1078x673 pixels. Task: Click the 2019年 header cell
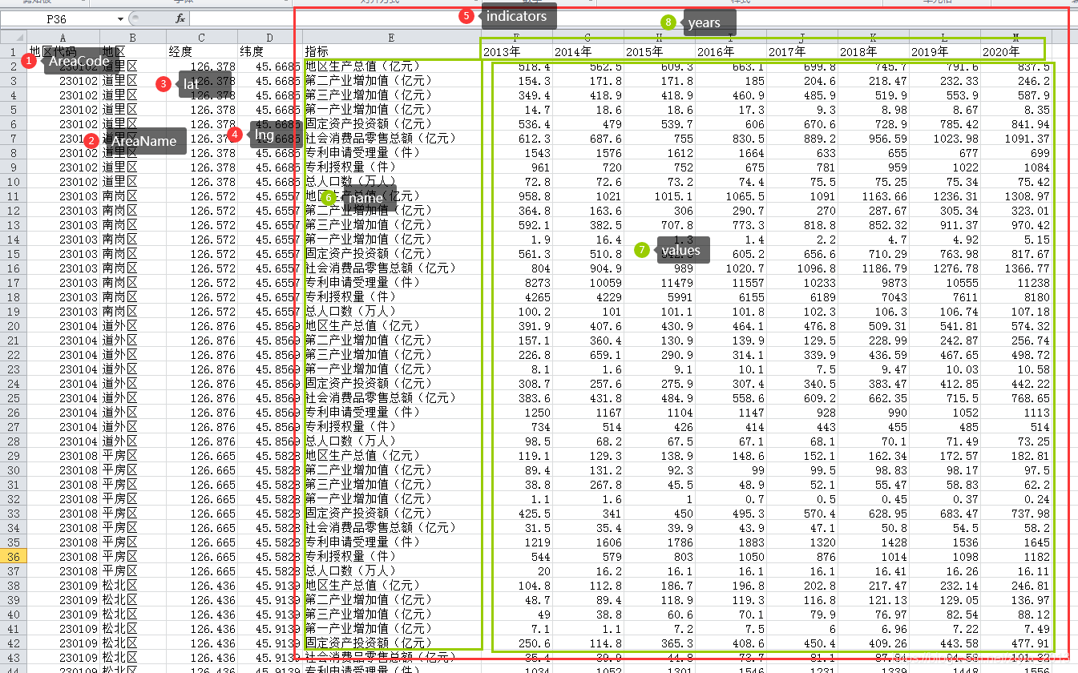point(944,51)
